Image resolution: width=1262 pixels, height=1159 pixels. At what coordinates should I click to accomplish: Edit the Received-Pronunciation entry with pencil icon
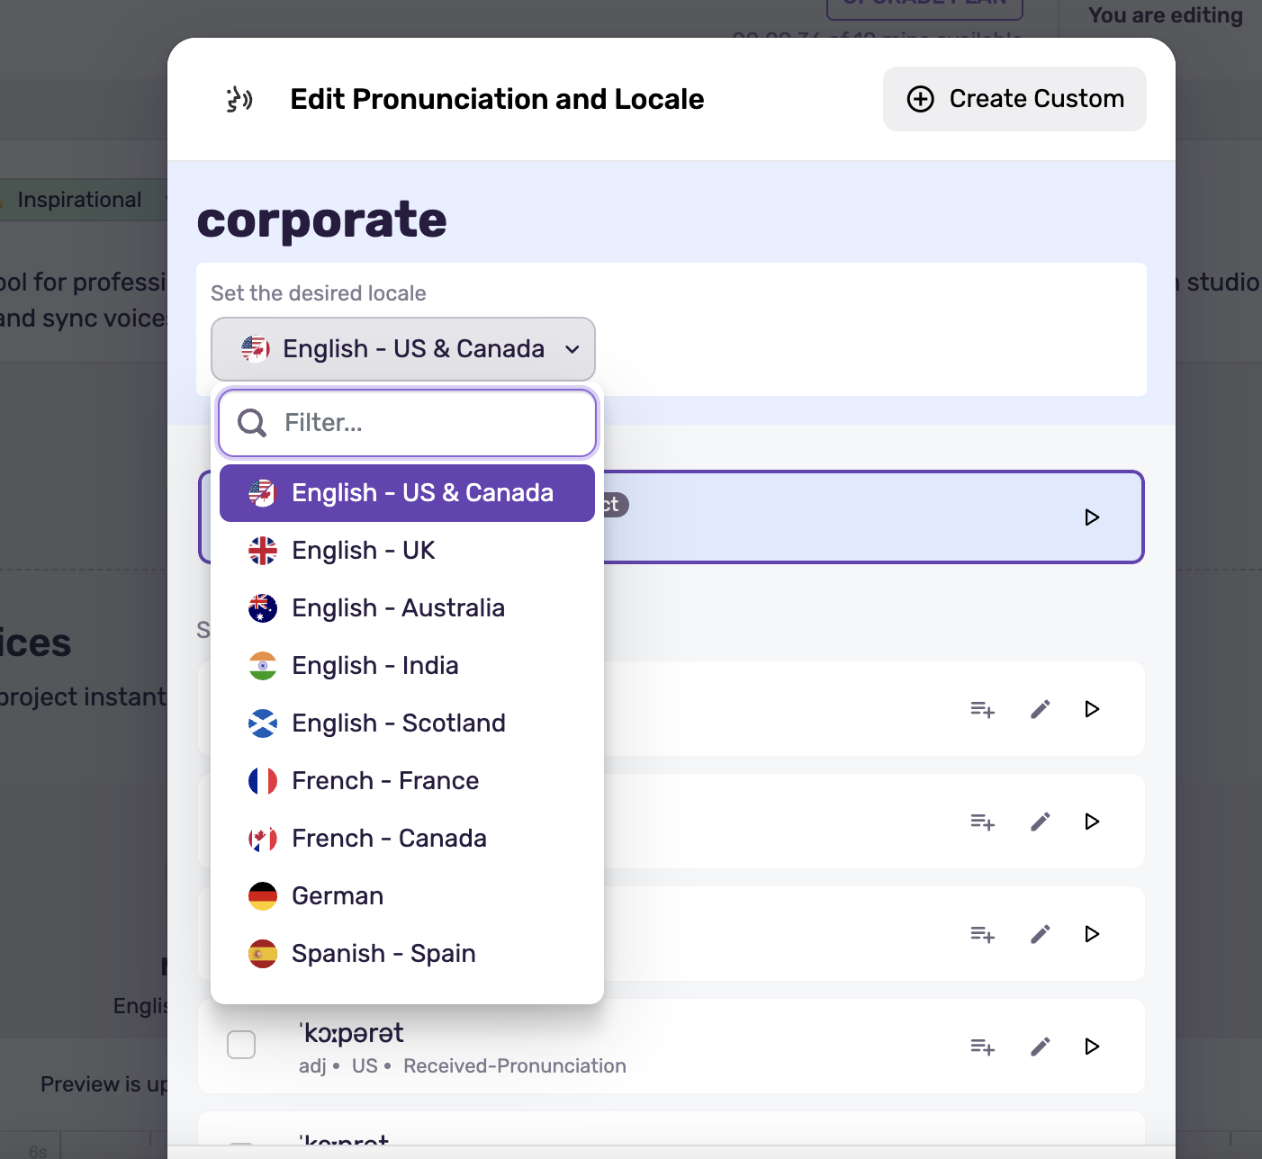click(1040, 1047)
